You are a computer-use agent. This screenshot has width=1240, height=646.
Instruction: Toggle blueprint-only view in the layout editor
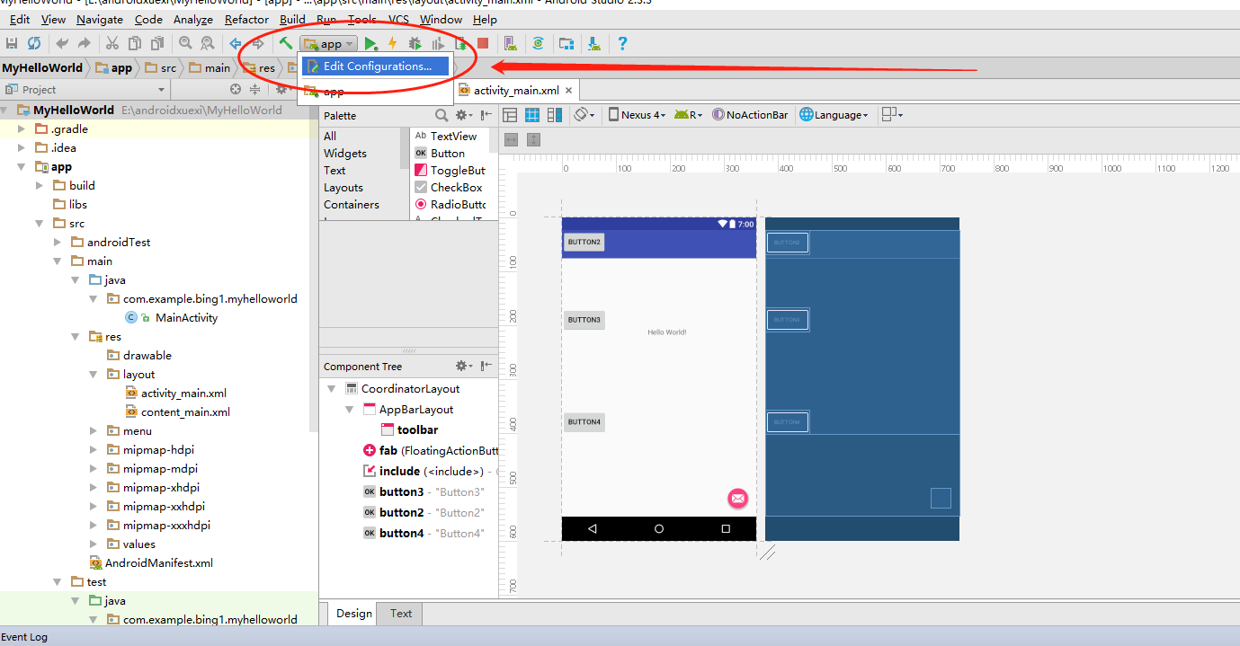coord(531,114)
